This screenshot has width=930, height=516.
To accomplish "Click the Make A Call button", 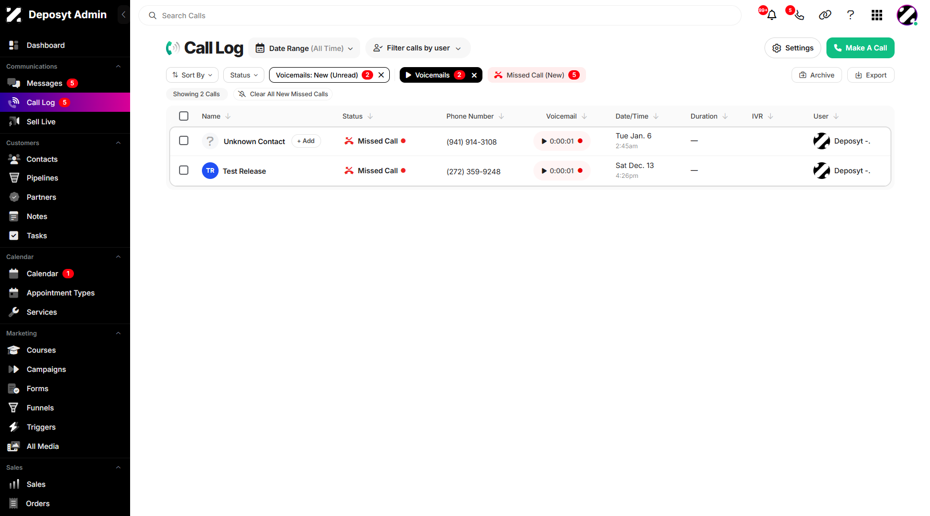I will pos(860,48).
